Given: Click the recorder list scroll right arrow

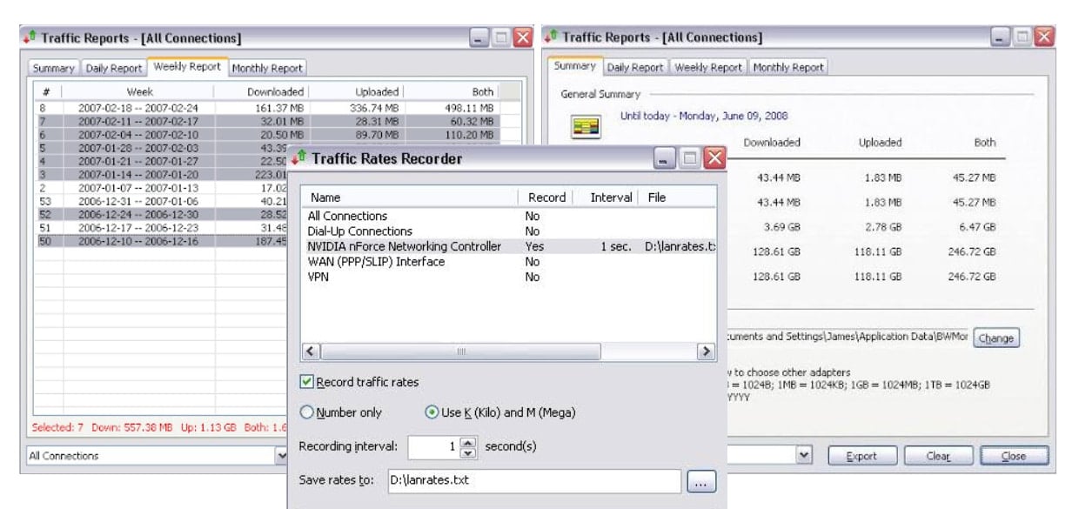Looking at the screenshot, I should coord(706,352).
